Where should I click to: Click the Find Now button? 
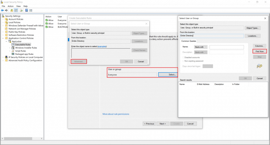point(260,51)
